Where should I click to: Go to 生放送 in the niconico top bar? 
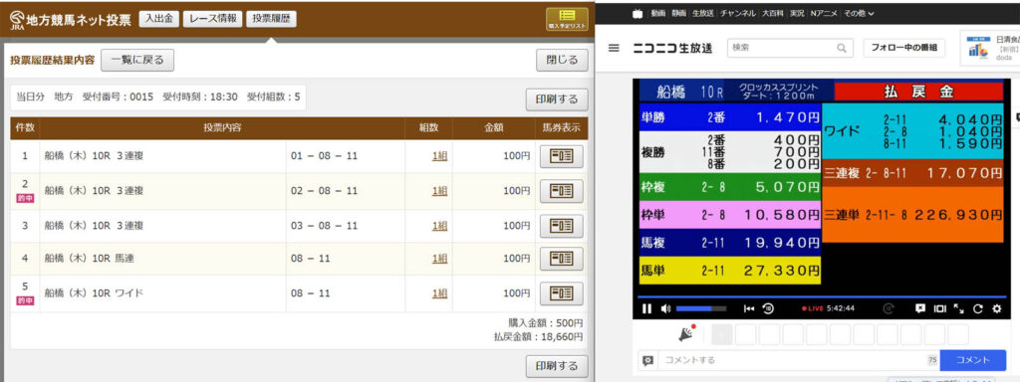click(703, 13)
